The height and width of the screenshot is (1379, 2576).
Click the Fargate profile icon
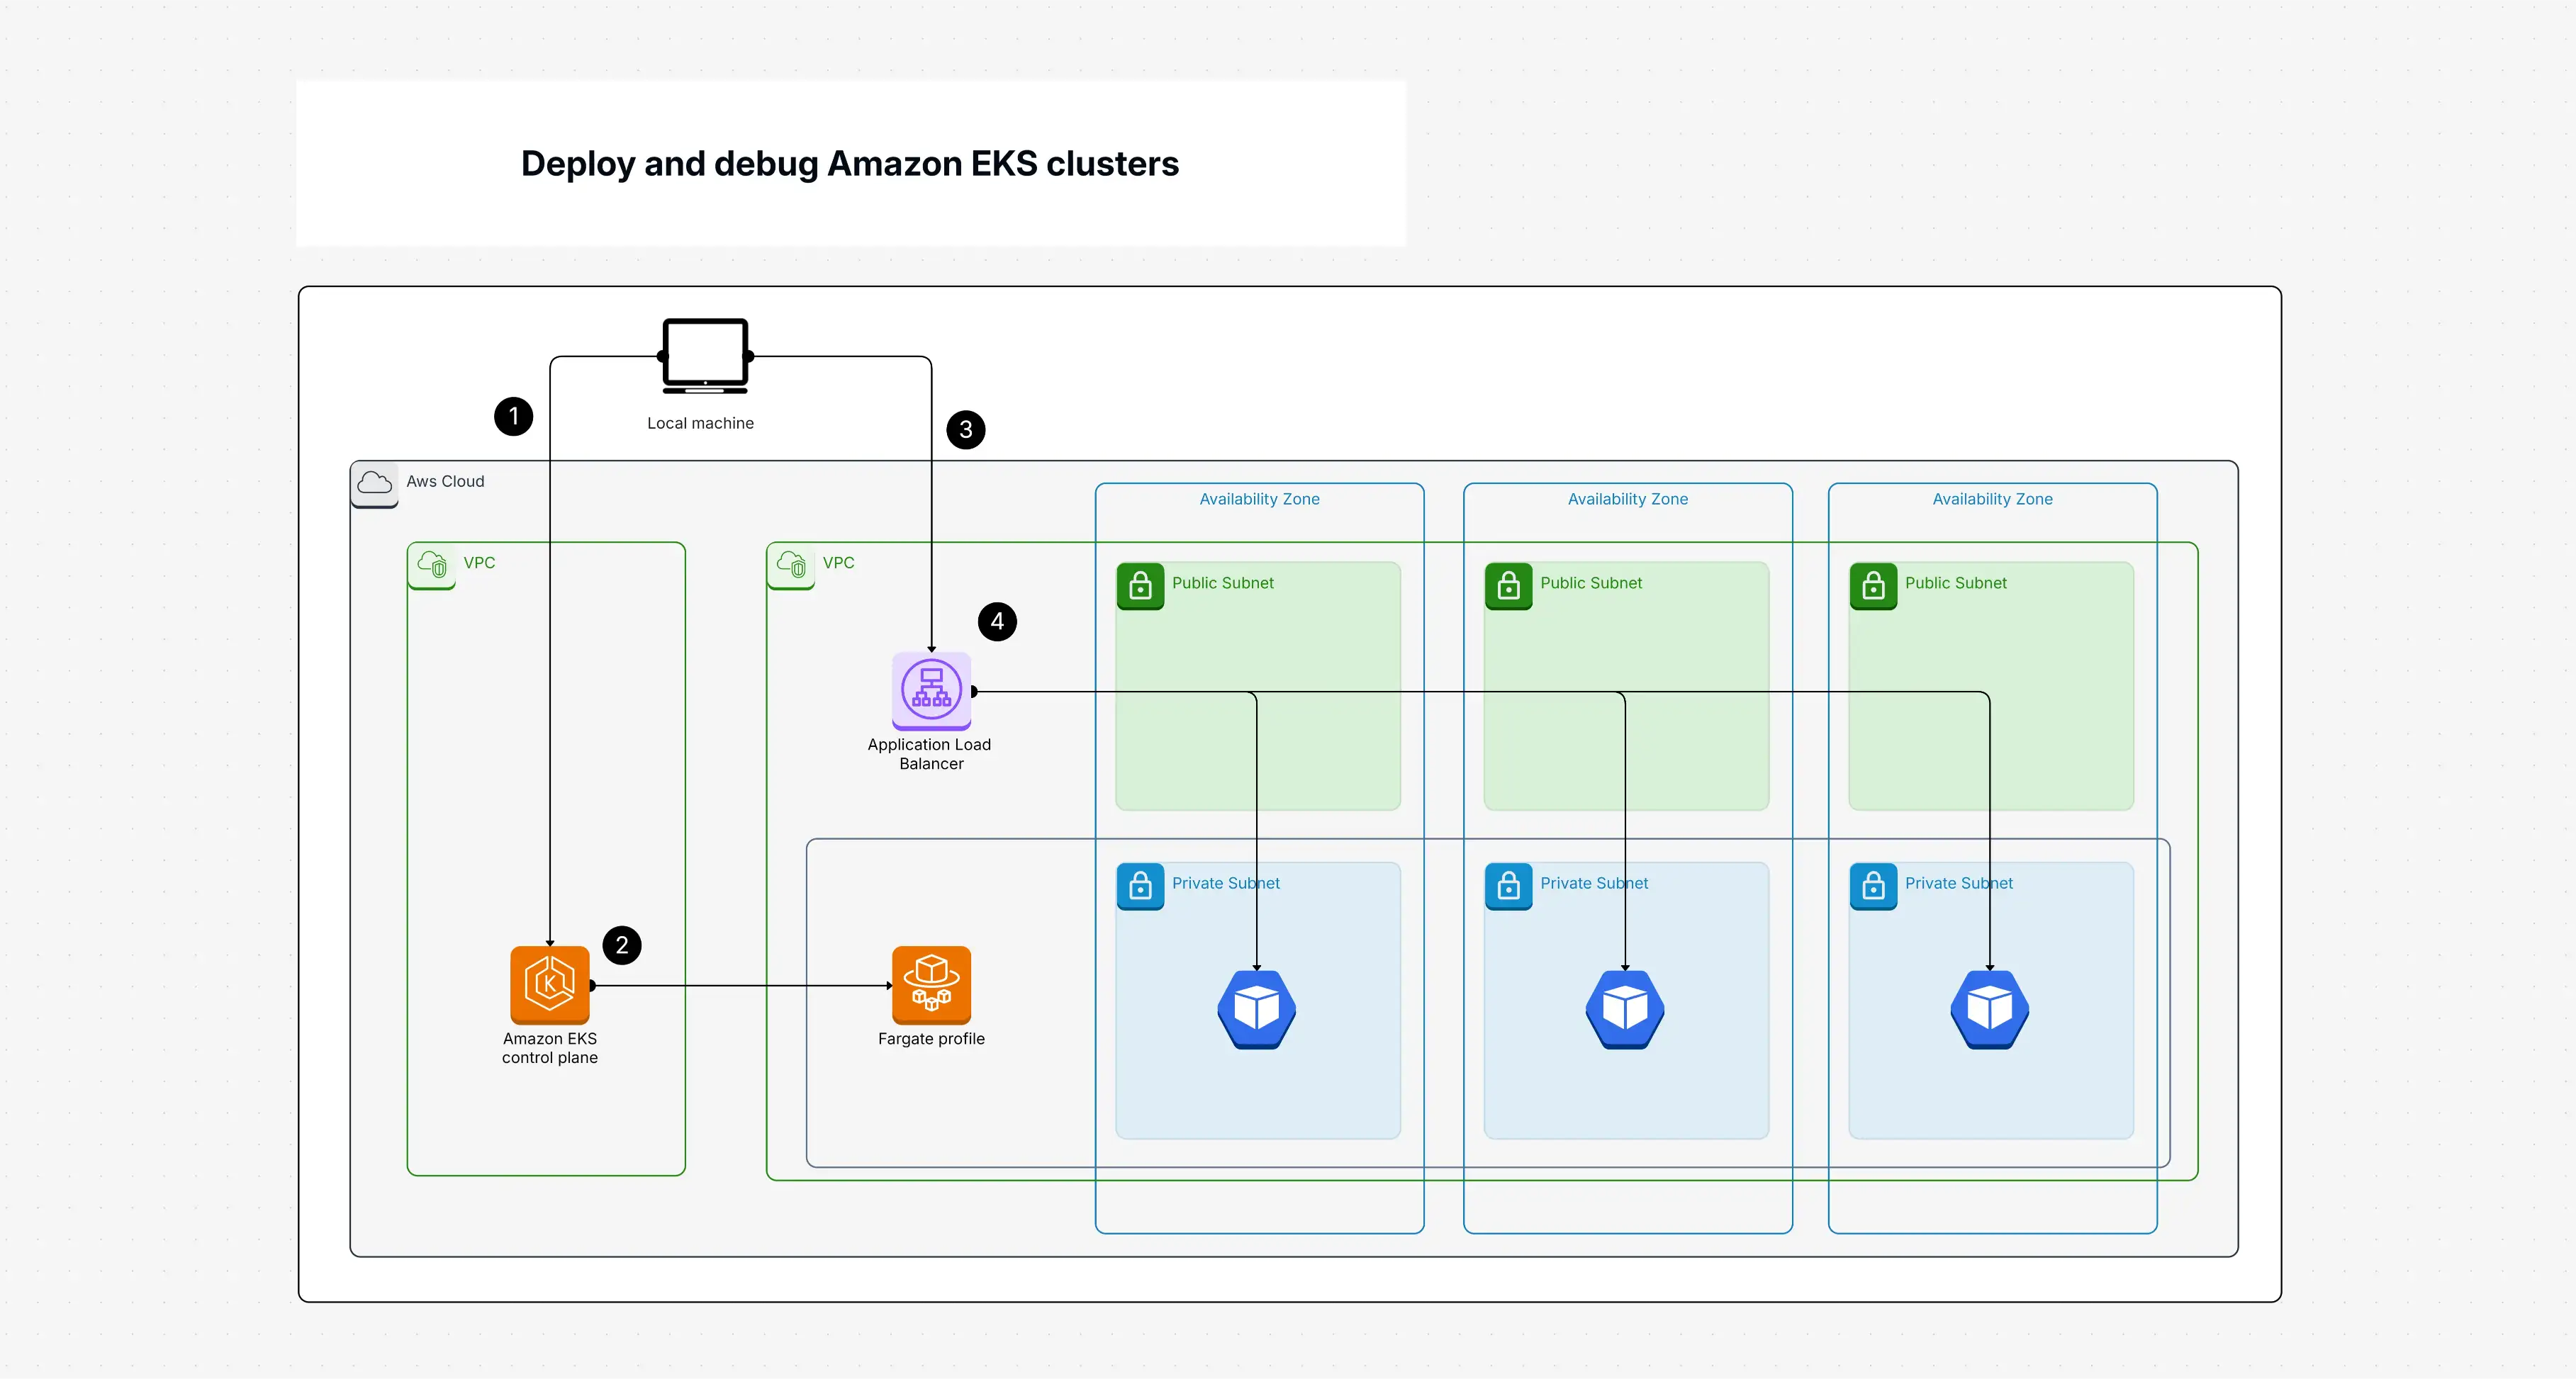pos(931,984)
